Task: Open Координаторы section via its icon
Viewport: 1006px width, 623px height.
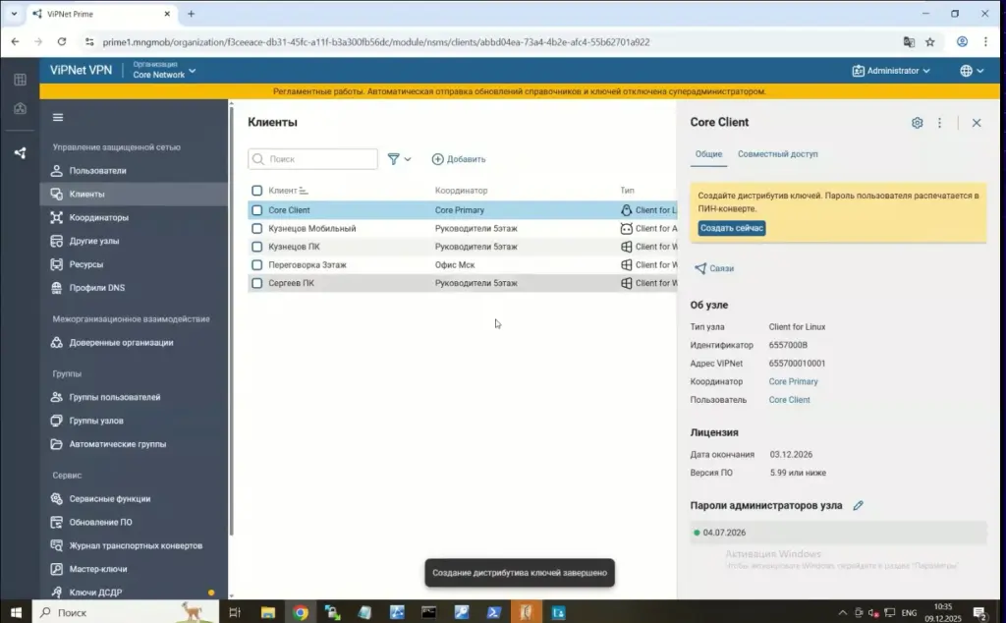Action: pyautogui.click(x=56, y=217)
